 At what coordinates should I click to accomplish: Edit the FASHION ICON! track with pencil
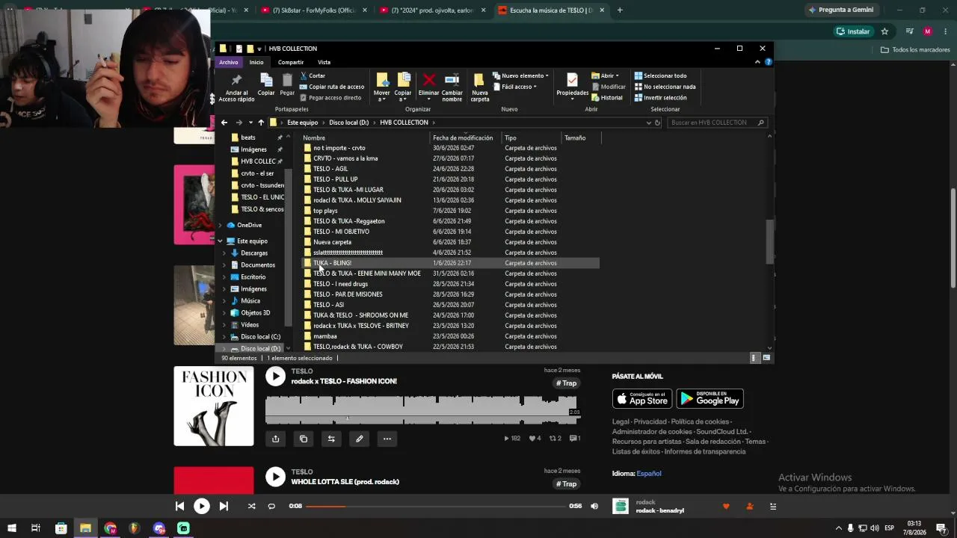[x=359, y=439]
